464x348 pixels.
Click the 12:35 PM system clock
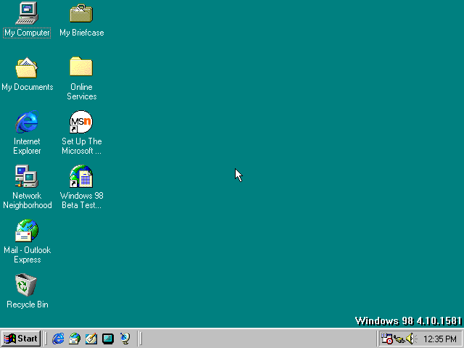tap(440, 339)
